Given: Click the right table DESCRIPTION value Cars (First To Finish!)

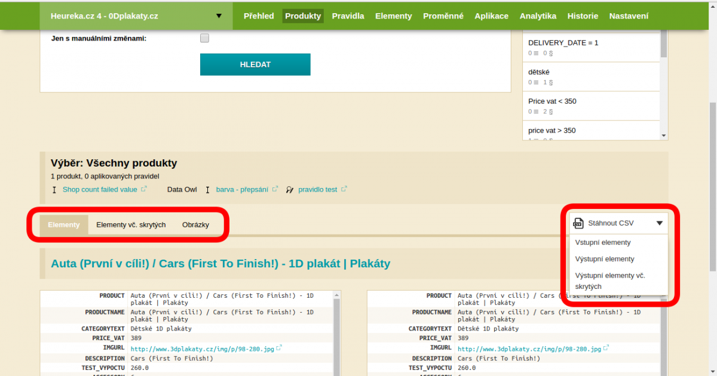Looking at the screenshot, I should click(499, 359).
